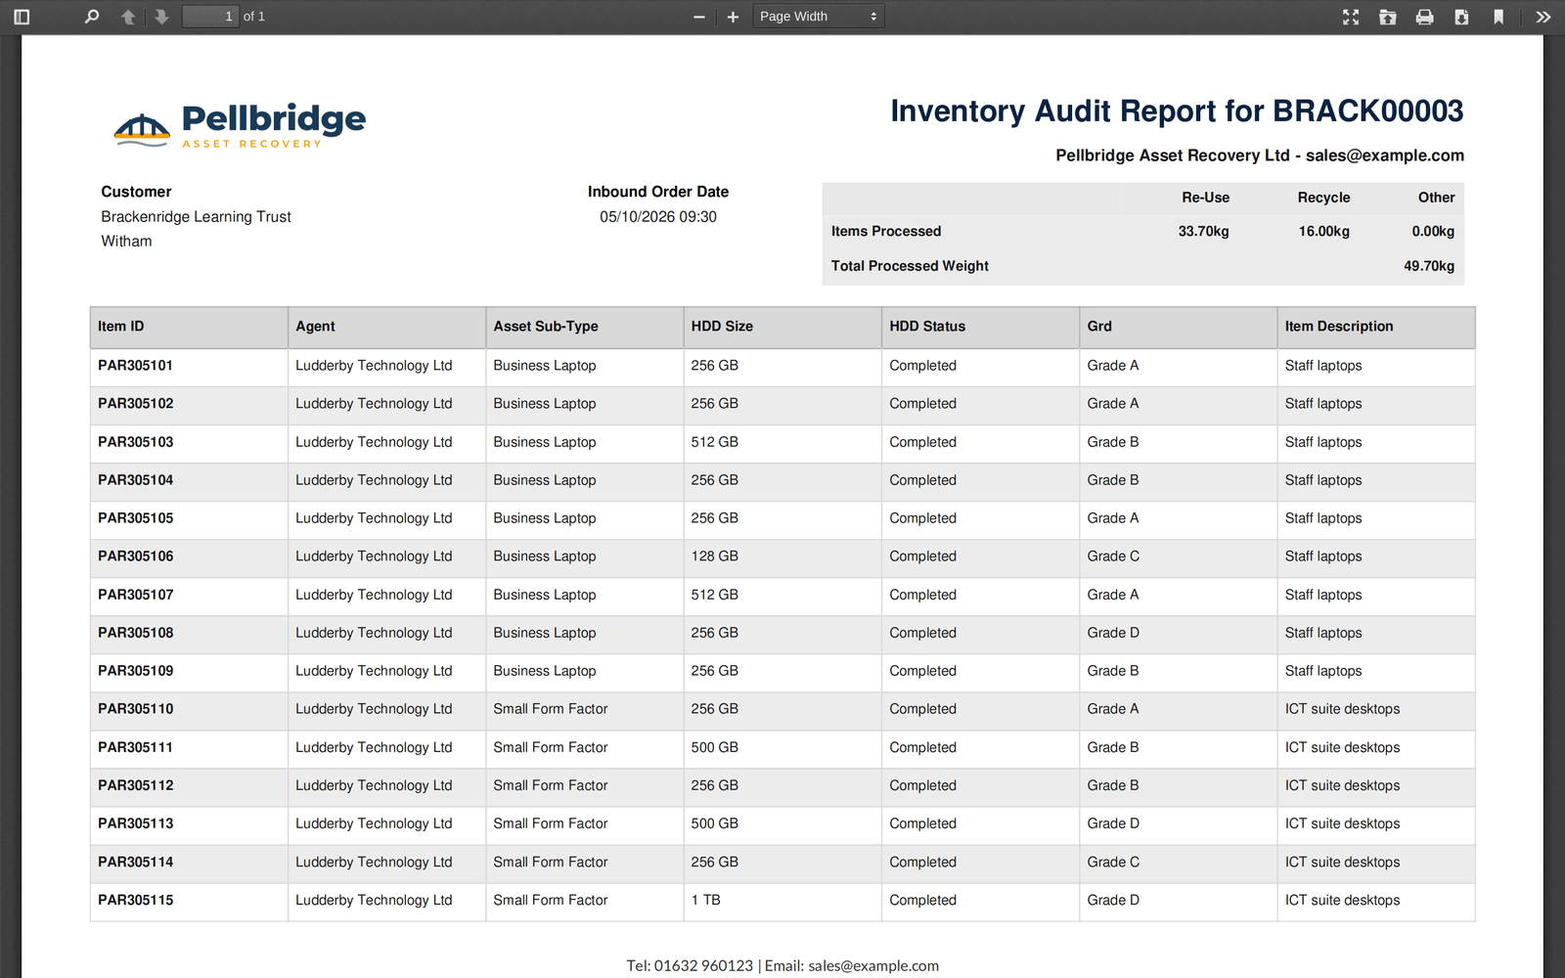This screenshot has width=1565, height=978.
Task: Select item ID PAR305110
Action: pos(136,709)
